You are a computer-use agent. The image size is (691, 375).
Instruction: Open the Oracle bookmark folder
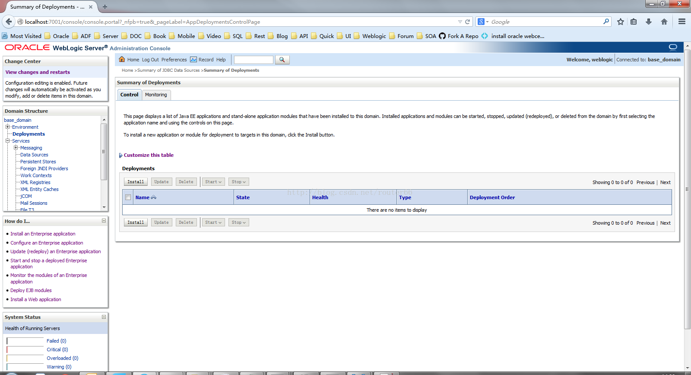57,36
